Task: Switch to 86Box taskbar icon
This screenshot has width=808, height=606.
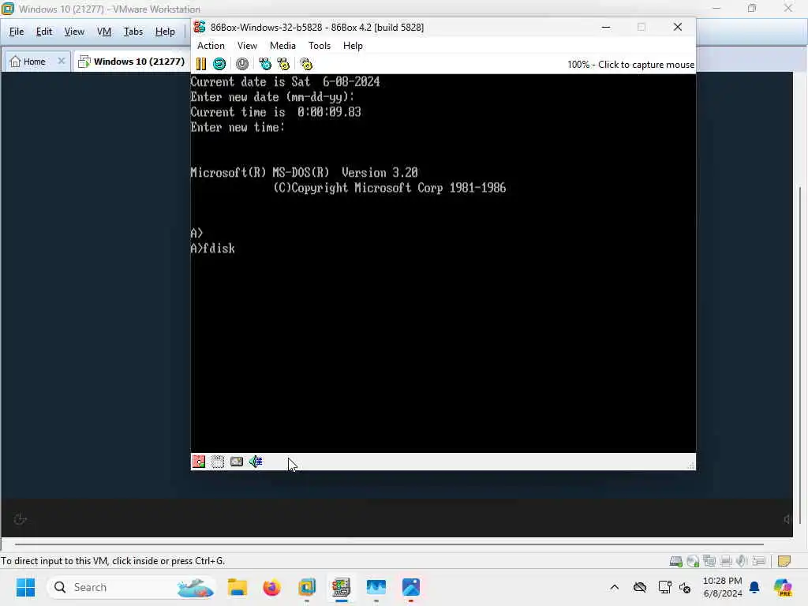Action: 341,587
